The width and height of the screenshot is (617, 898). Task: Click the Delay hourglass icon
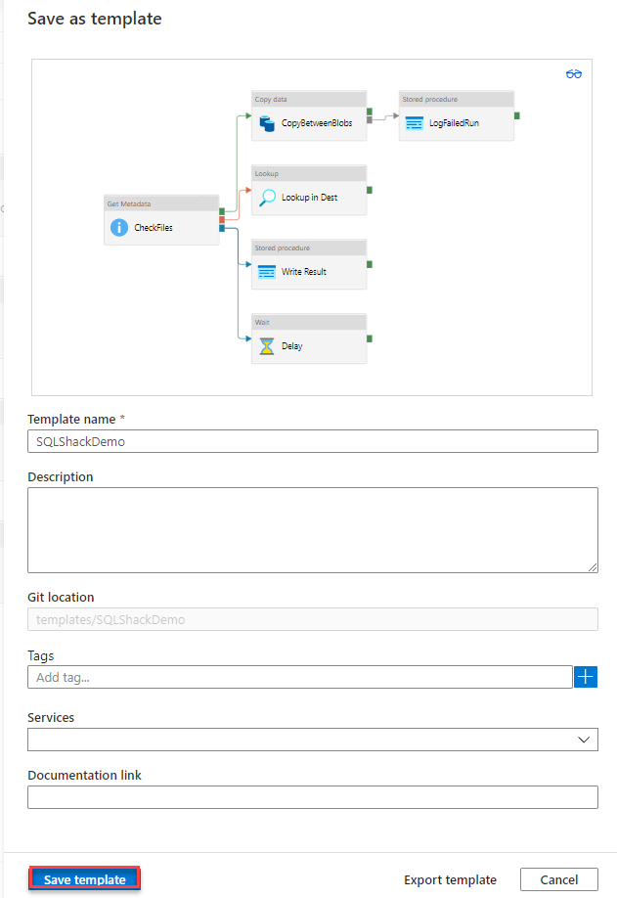click(x=266, y=346)
